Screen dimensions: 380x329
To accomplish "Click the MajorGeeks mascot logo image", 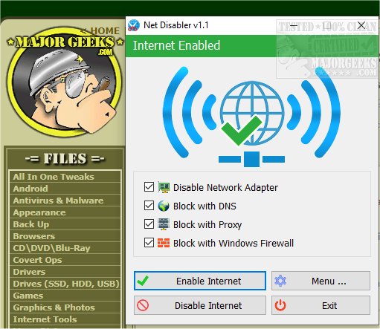I will 65,82.
